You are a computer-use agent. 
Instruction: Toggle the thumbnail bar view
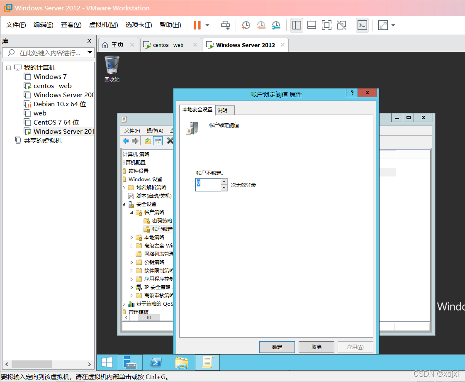point(312,25)
